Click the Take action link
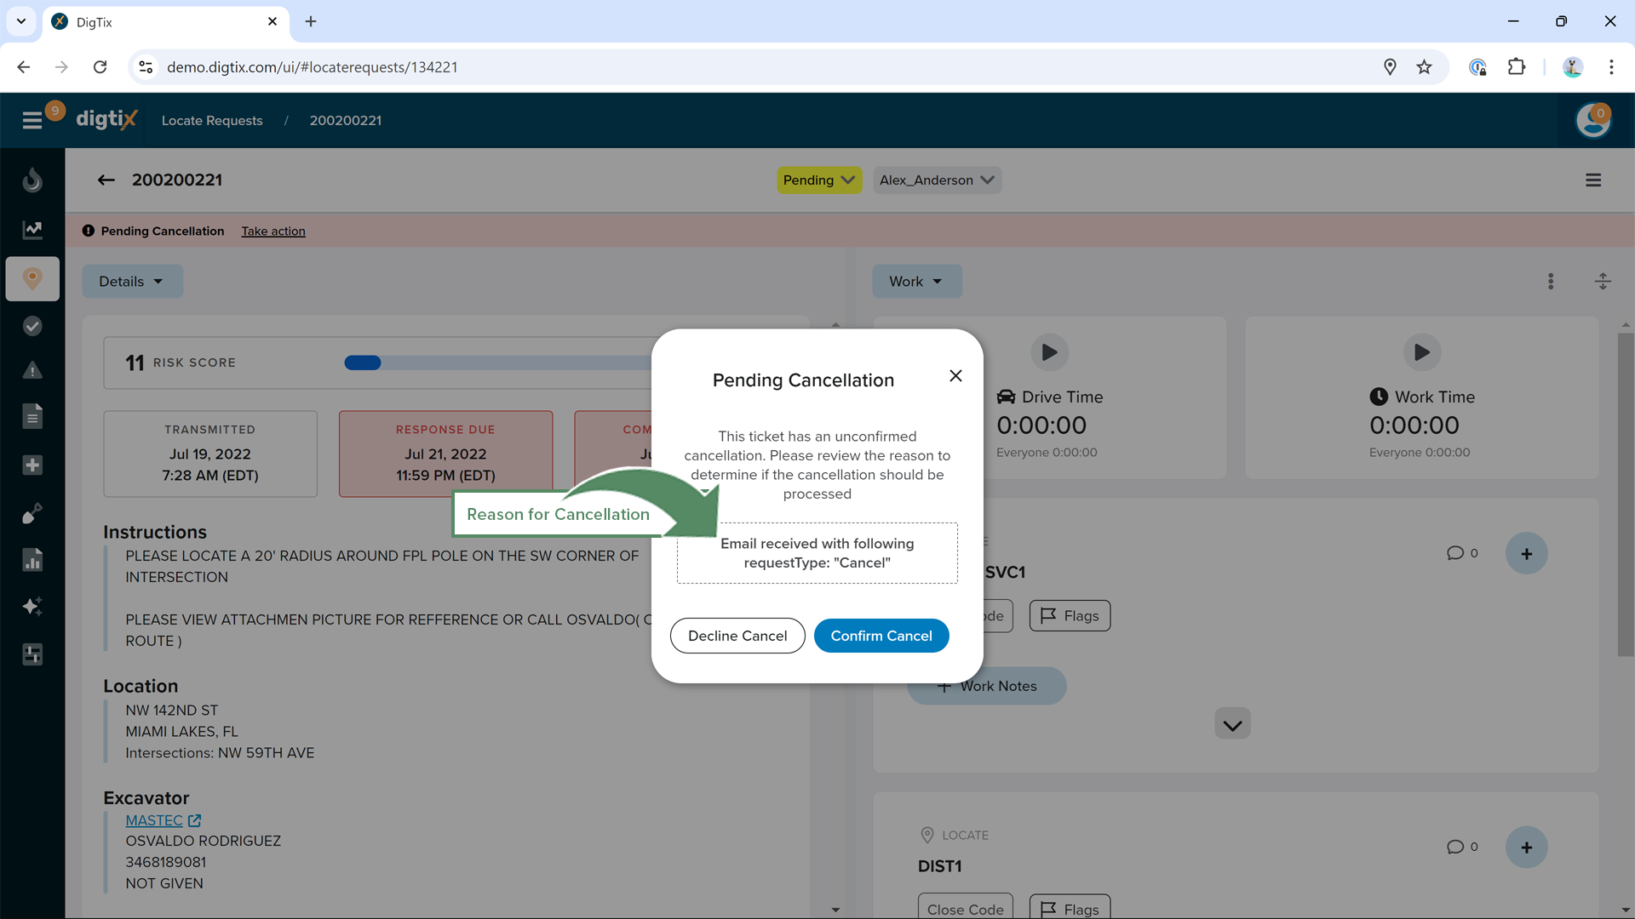 [x=272, y=231]
